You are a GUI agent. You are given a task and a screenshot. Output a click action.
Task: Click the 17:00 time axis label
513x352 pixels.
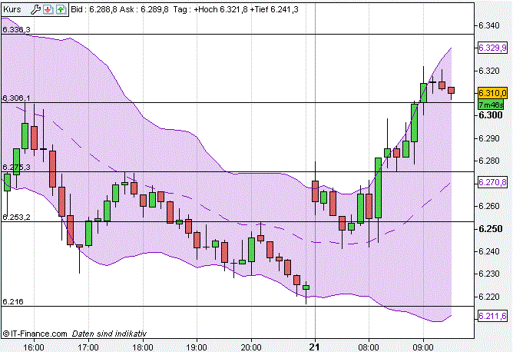click(x=88, y=347)
